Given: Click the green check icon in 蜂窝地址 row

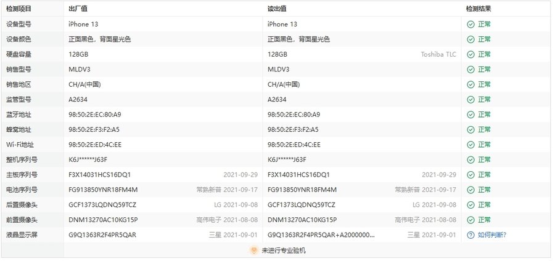Looking at the screenshot, I should tap(471, 130).
